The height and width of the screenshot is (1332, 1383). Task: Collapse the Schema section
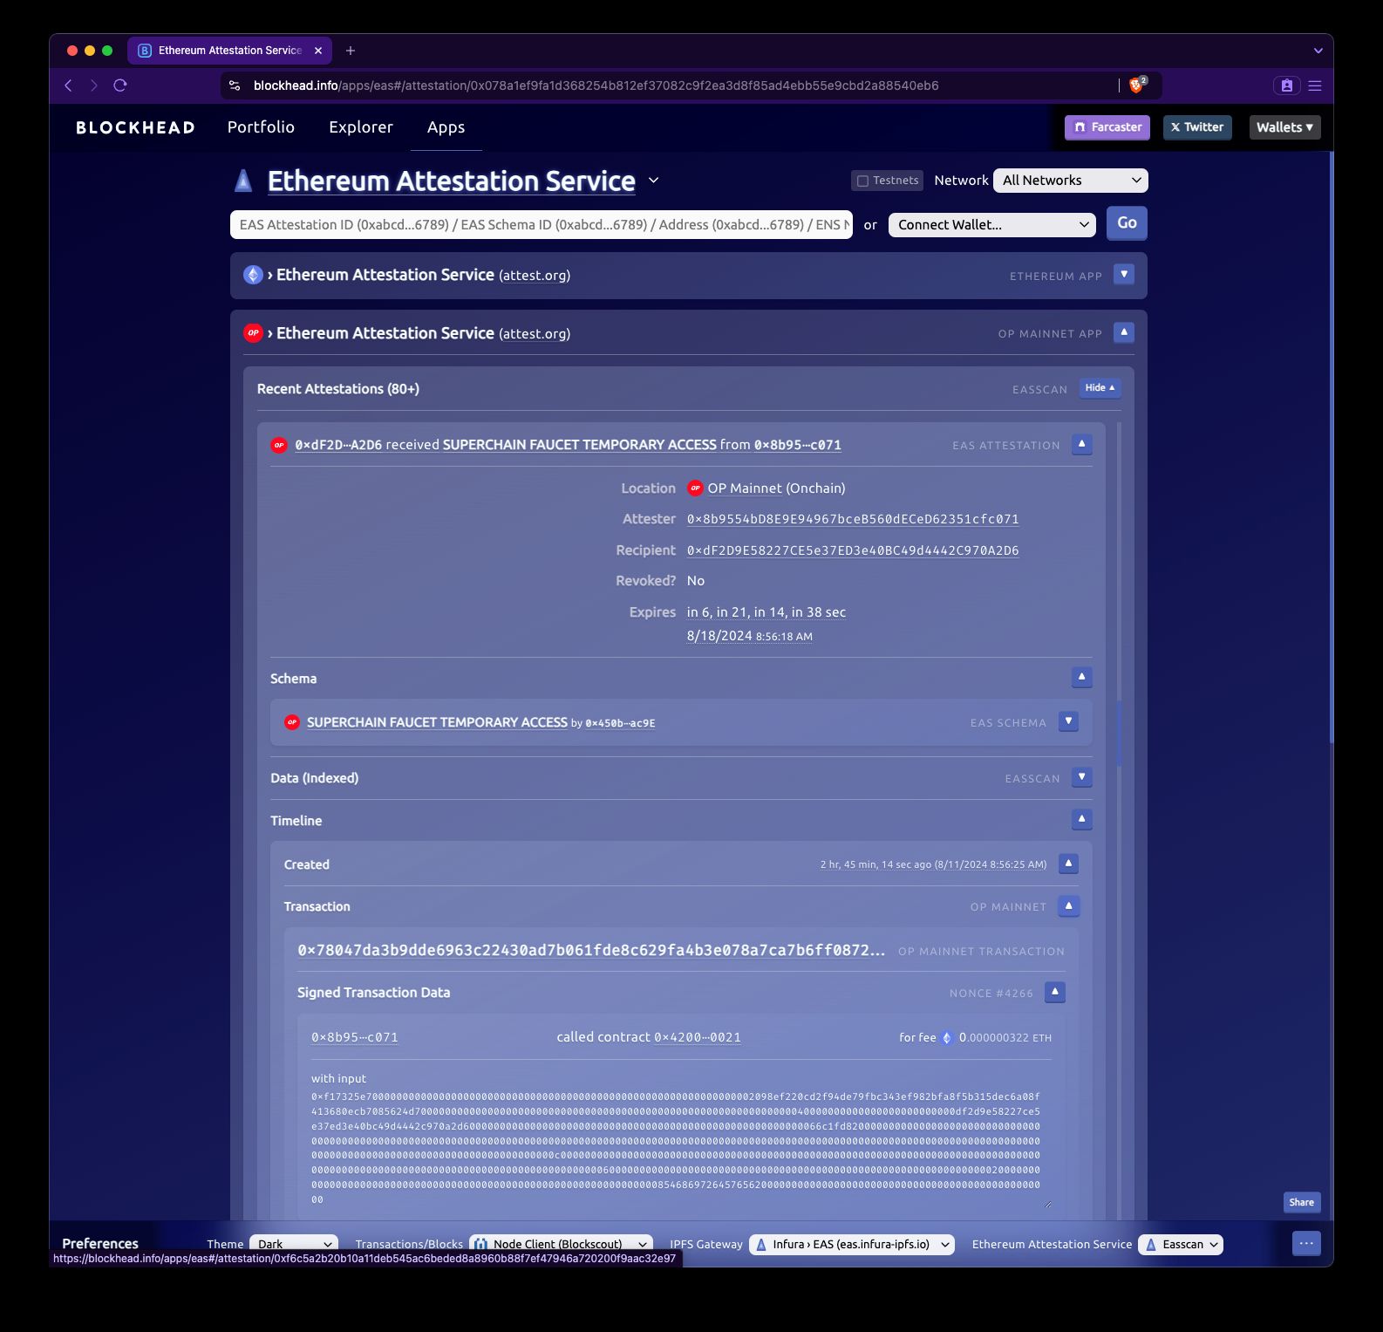click(x=1082, y=677)
